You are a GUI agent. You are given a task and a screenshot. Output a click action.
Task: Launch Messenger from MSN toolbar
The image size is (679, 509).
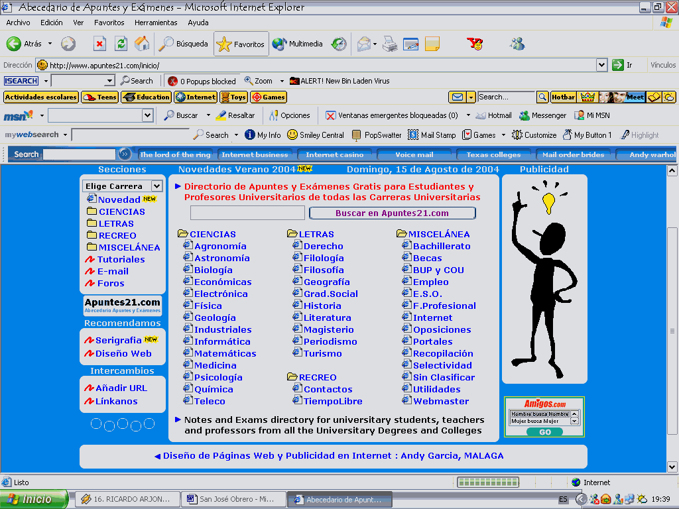point(542,115)
